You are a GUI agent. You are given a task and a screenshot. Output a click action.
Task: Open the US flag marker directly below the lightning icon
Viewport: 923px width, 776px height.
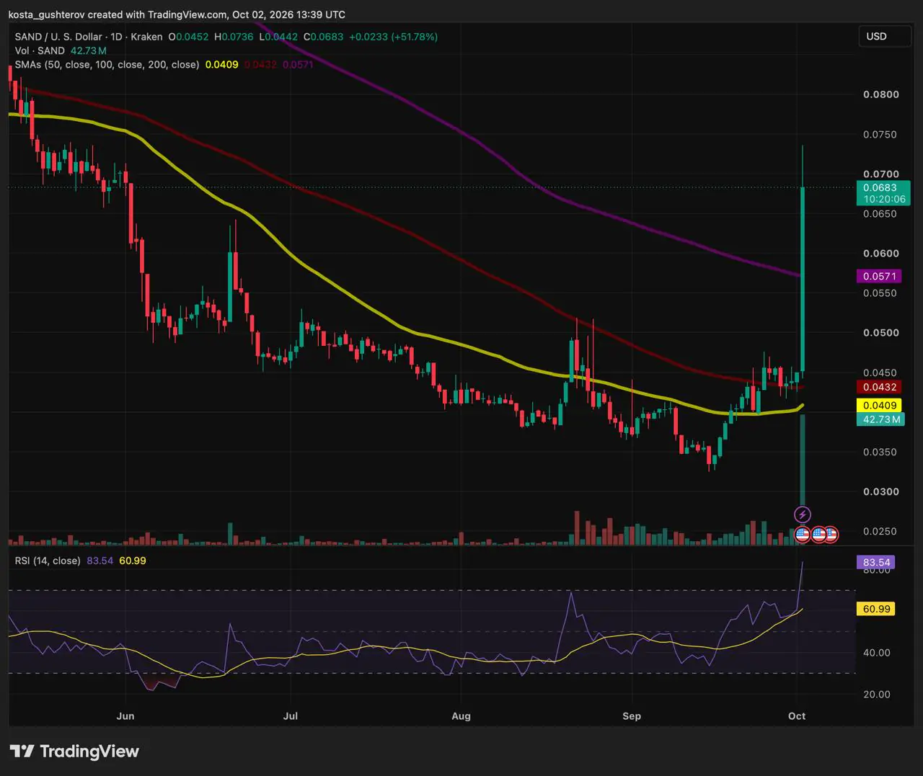coord(802,535)
